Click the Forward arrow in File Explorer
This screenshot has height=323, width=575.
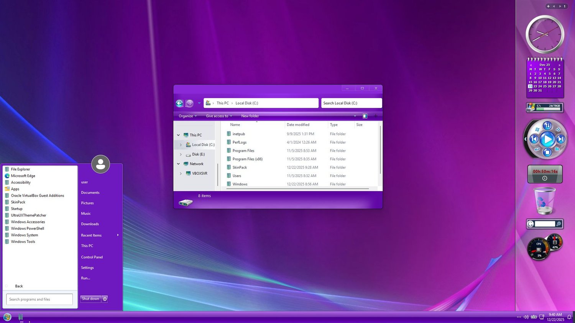[189, 103]
